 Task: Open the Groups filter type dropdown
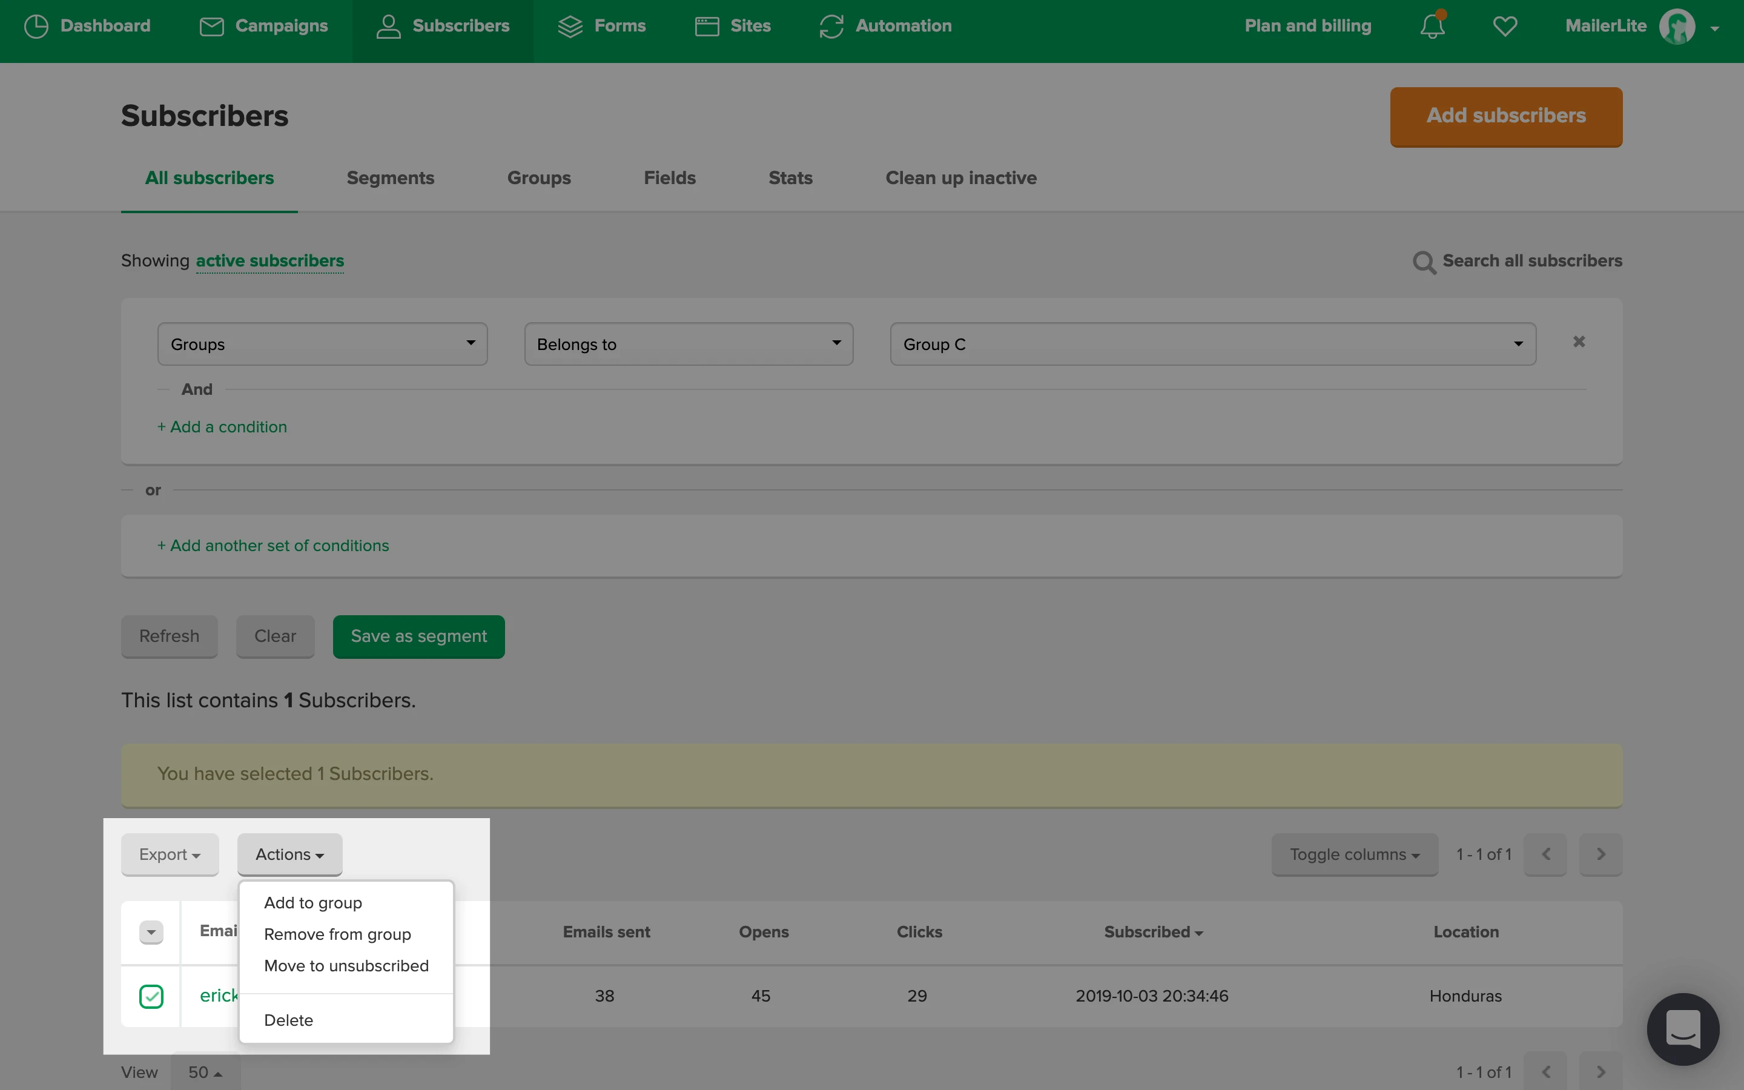pos(322,345)
